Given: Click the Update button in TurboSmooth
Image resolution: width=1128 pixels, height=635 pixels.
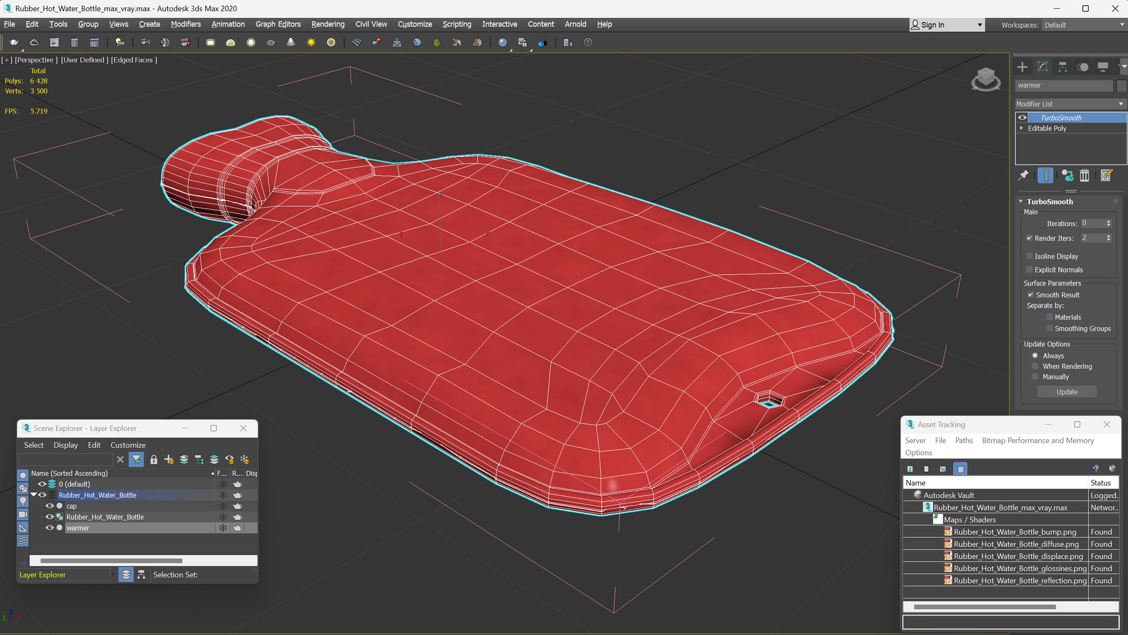Looking at the screenshot, I should (1066, 392).
